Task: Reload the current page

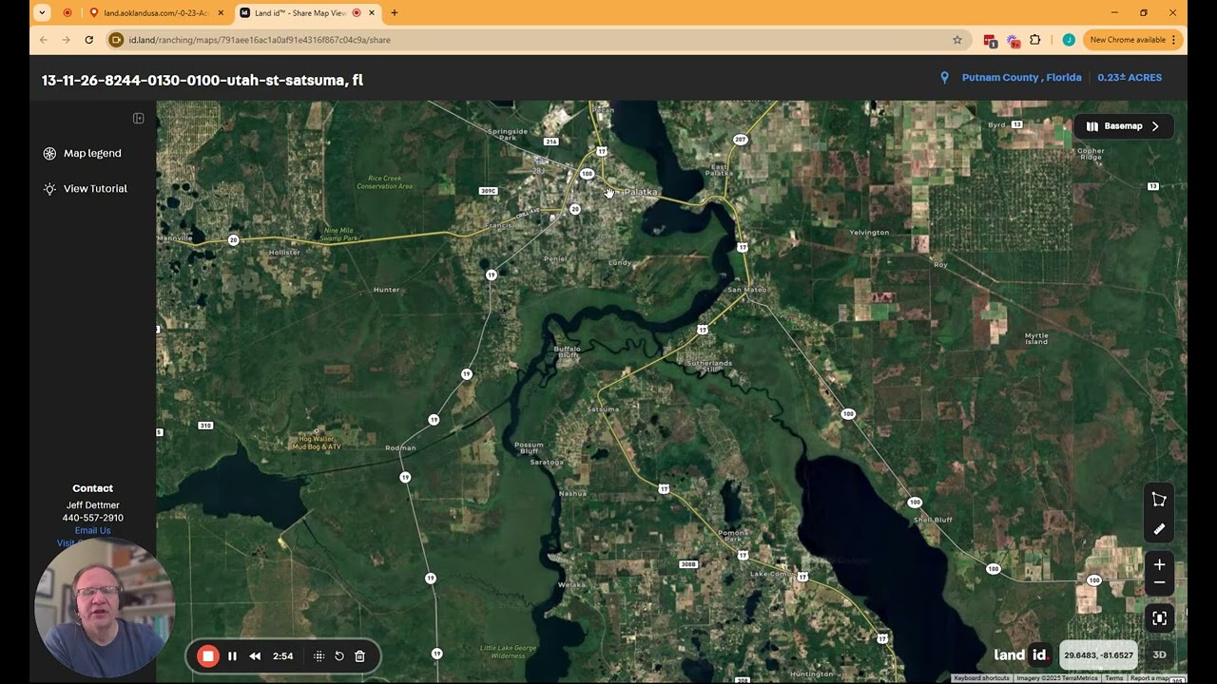Action: (89, 40)
